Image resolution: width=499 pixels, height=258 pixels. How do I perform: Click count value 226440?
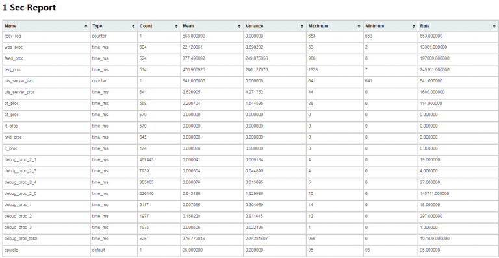(x=146, y=194)
